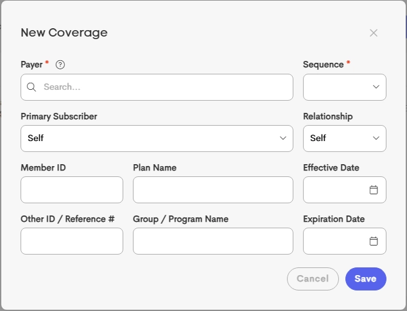Viewport: 407px width, 311px height.
Task: Click the chevron arrow in Relationship field
Action: coord(376,139)
